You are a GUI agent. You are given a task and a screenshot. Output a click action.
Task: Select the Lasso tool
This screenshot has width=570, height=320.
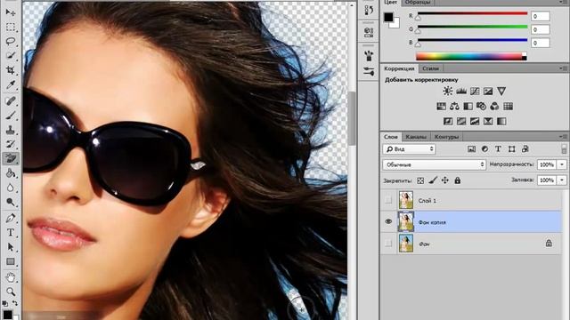pos(10,41)
